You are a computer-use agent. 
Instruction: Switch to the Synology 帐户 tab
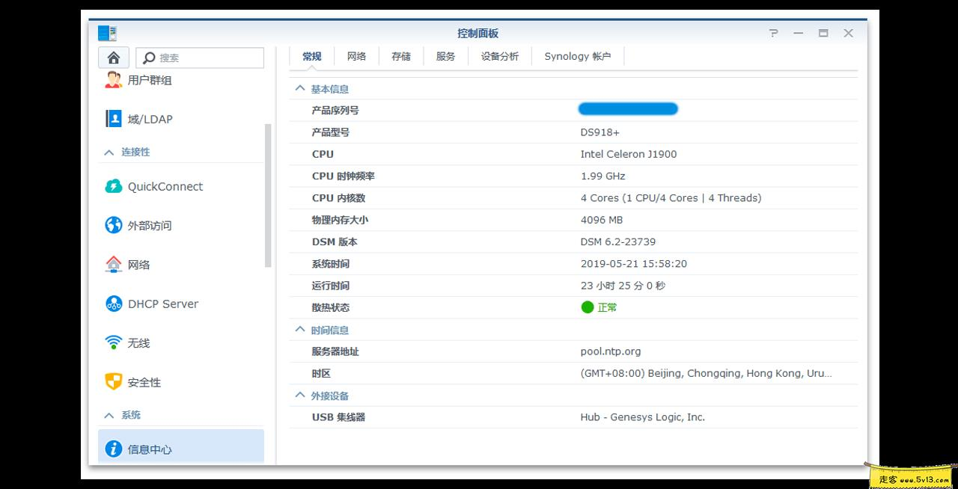click(577, 56)
